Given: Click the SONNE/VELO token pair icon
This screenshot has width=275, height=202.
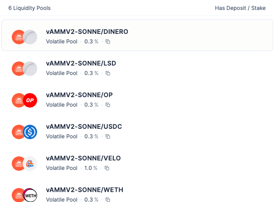Looking at the screenshot, I should tap(24, 163).
